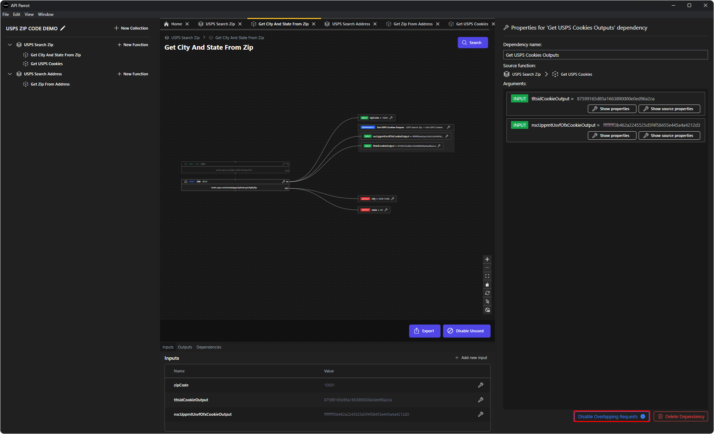The width and height of the screenshot is (714, 434).
Task: Close the Home tab
Action: tap(187, 24)
